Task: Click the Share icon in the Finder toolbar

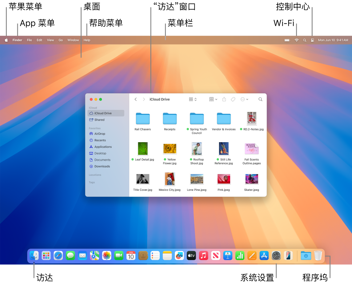Action: (x=224, y=99)
